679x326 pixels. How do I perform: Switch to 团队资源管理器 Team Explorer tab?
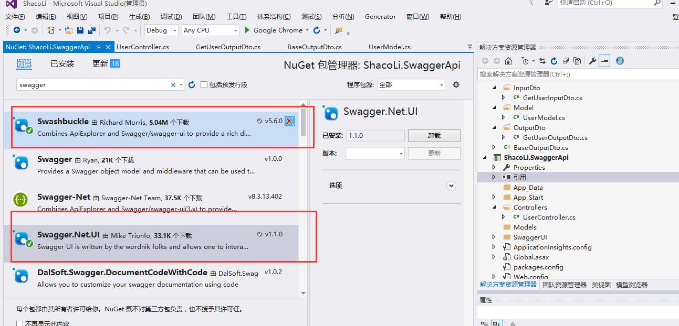564,285
